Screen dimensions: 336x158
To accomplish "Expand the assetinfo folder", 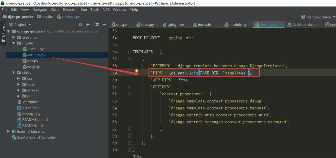I will point(14,37).
